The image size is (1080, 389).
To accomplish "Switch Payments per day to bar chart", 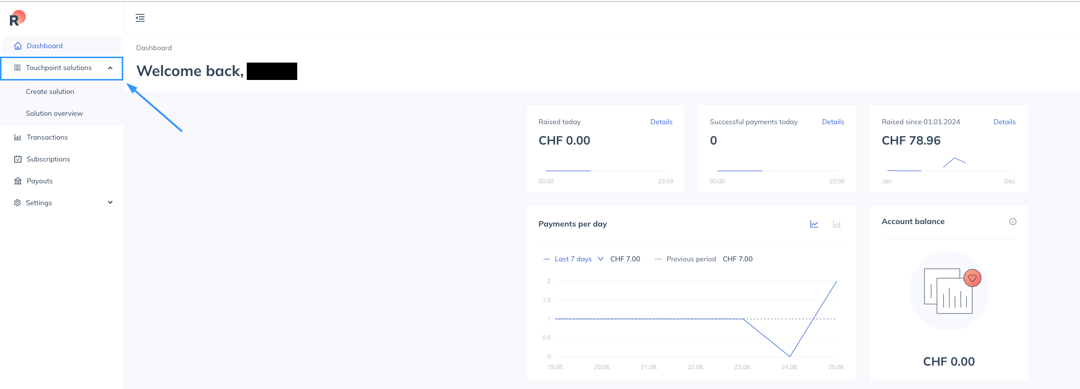I will 837,224.
